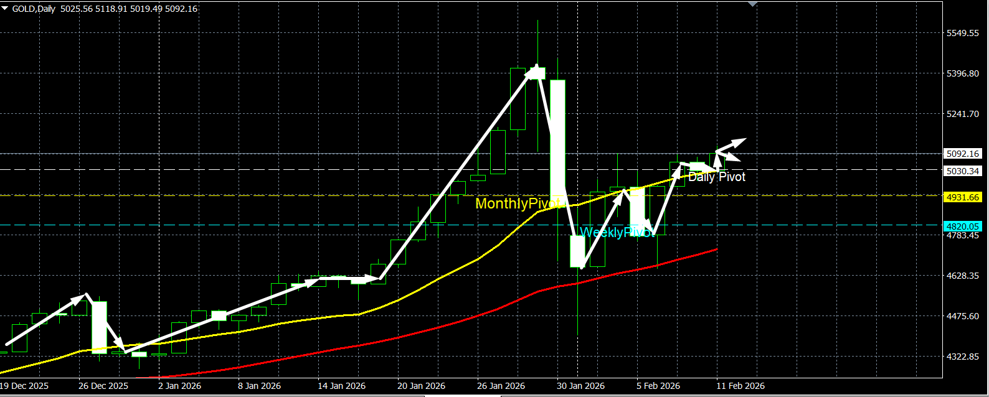Click the 5241.70 price axis value

pos(962,114)
